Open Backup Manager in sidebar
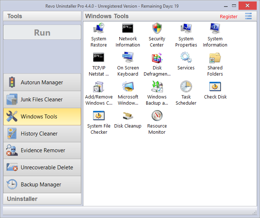 point(42,185)
